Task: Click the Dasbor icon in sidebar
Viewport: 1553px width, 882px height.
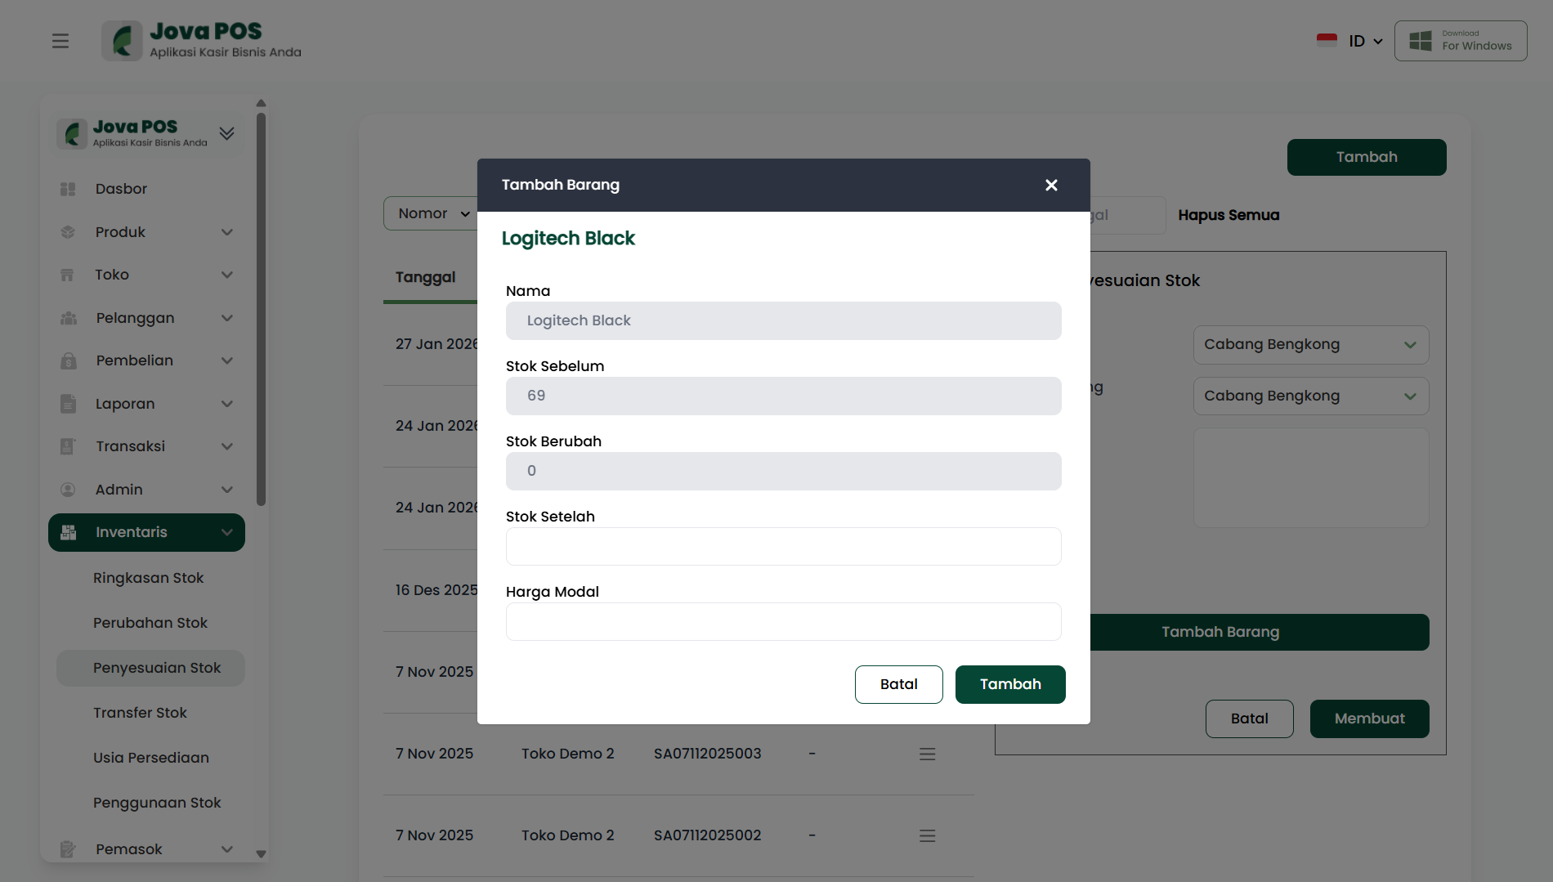Action: coord(68,189)
